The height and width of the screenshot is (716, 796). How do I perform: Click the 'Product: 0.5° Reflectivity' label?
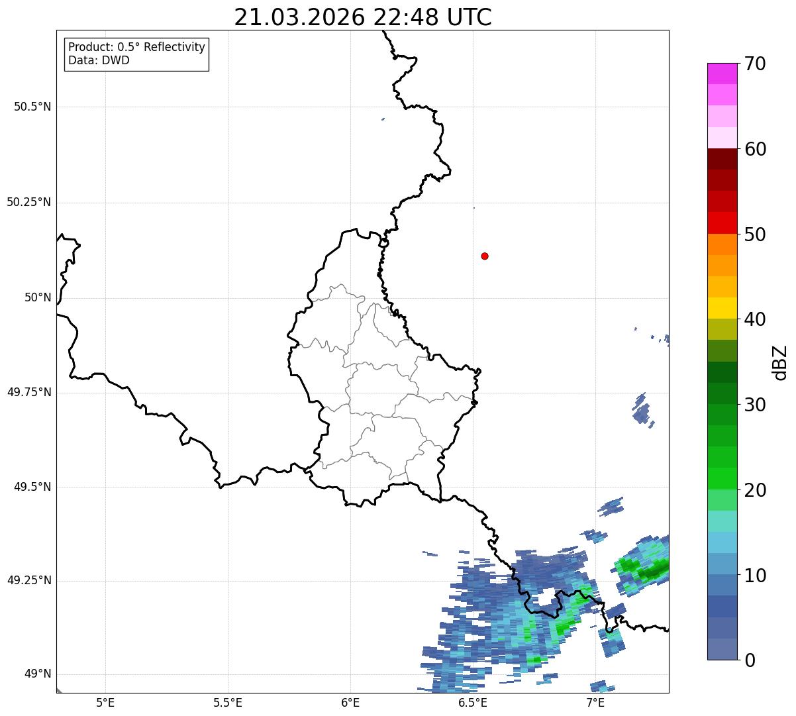136,48
